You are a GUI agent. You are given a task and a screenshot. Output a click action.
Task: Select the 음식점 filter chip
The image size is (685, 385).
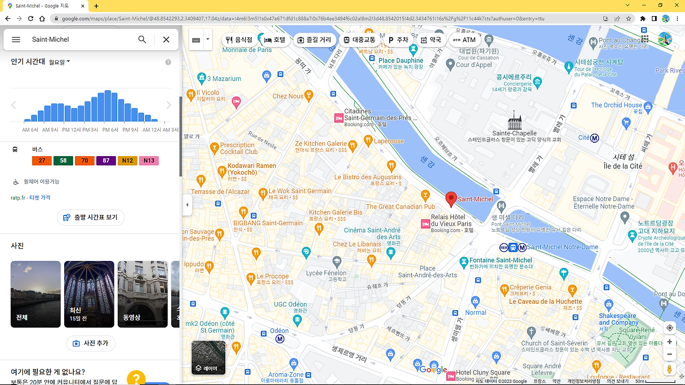click(x=239, y=40)
